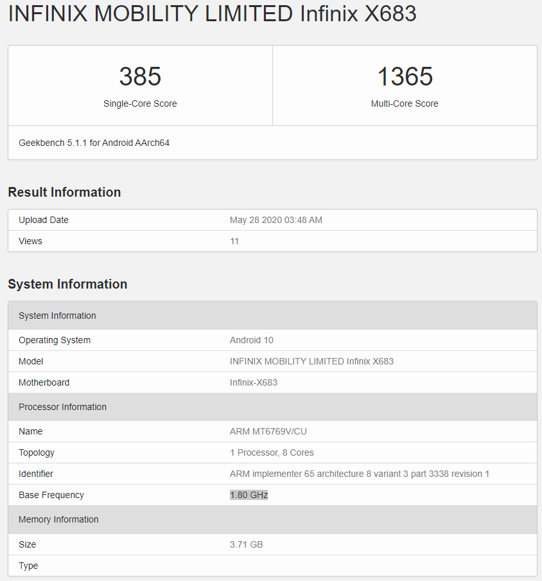Select the memory 'Type' row label

pos(28,566)
